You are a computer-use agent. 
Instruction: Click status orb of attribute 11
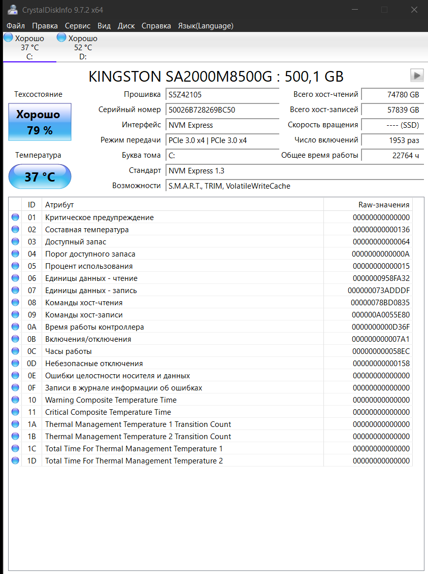15,412
